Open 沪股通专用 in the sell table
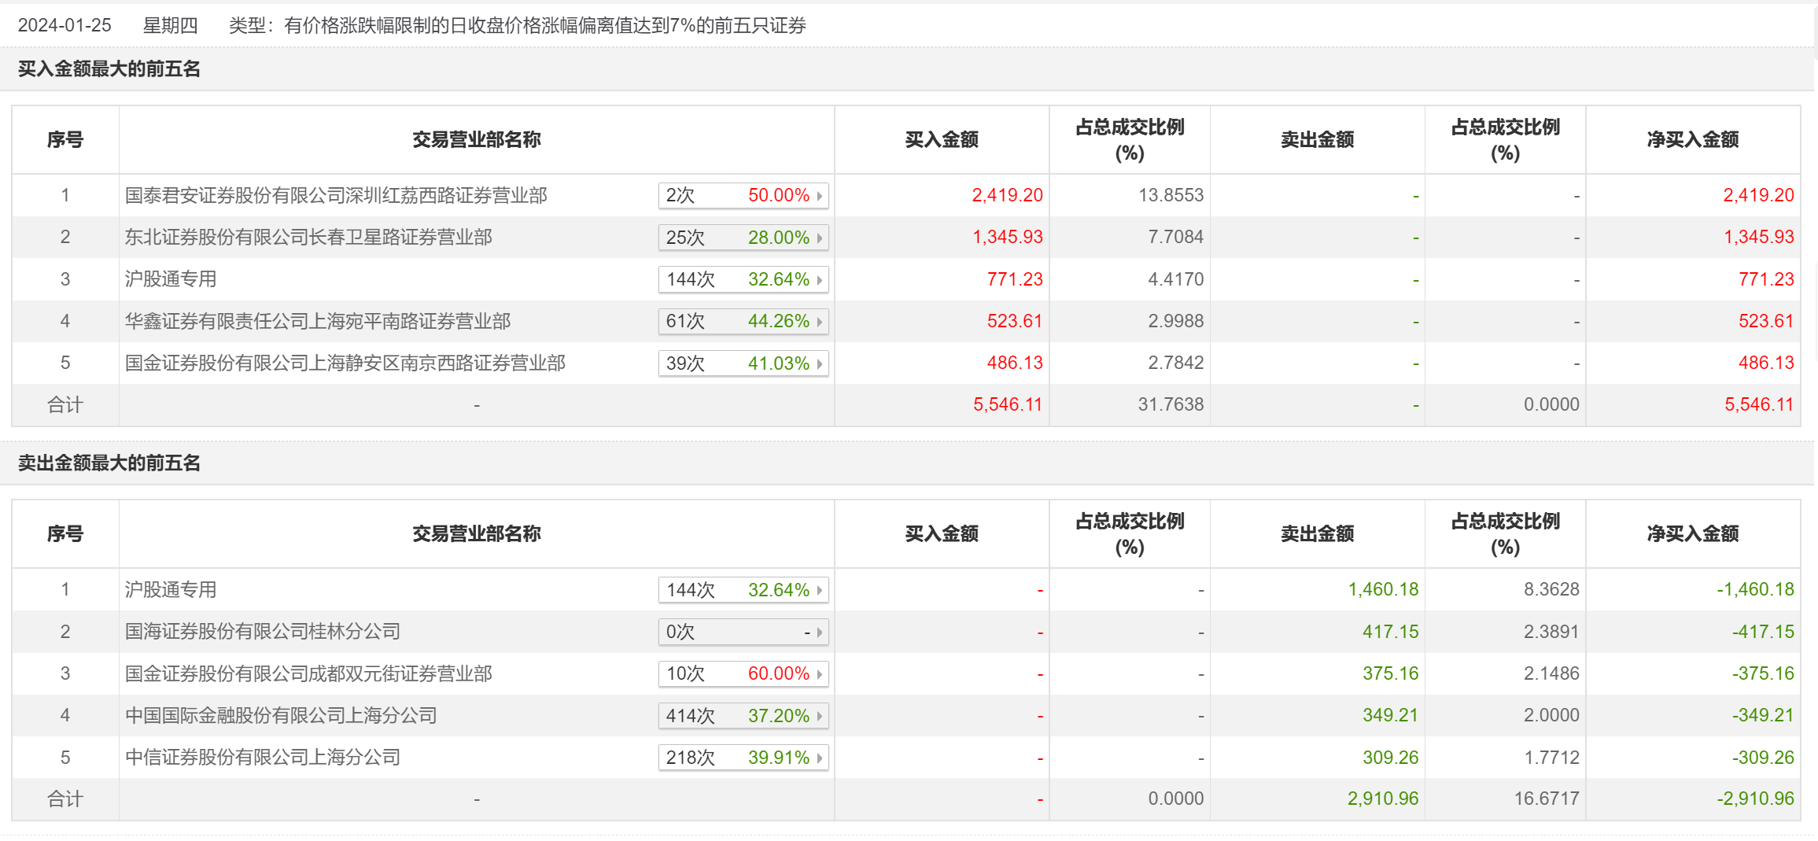 (x=171, y=589)
